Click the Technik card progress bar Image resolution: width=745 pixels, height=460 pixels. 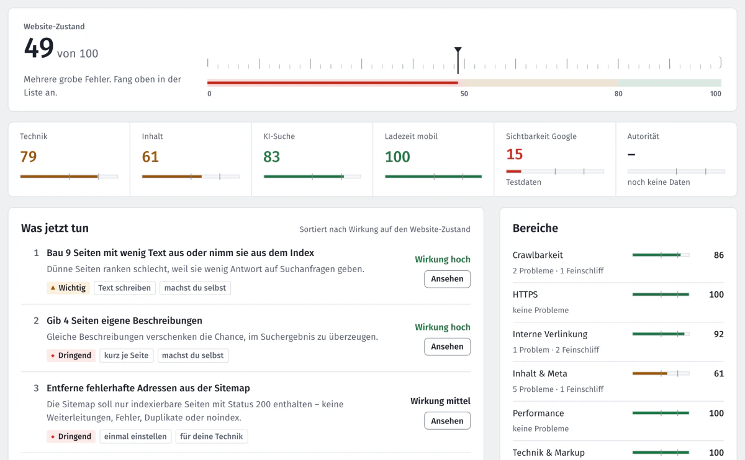tap(69, 177)
